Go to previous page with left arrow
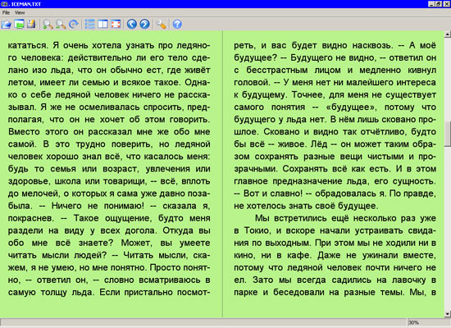 pos(132,24)
